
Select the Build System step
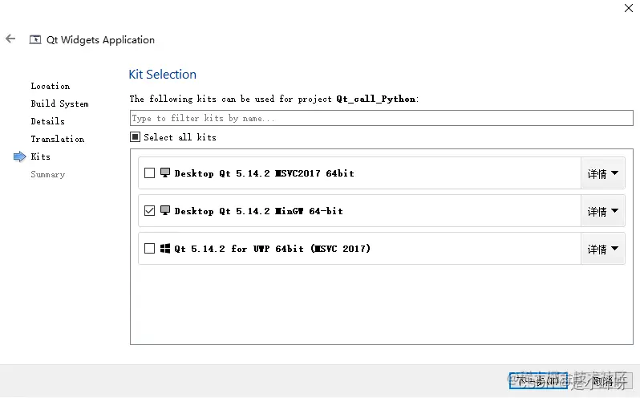[59, 104]
